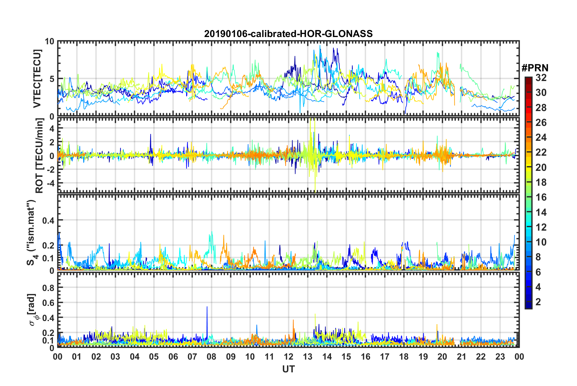Pick hour 10 on the UT axis
Image resolution: width=577 pixels, height=386 pixels.
[x=250, y=356]
